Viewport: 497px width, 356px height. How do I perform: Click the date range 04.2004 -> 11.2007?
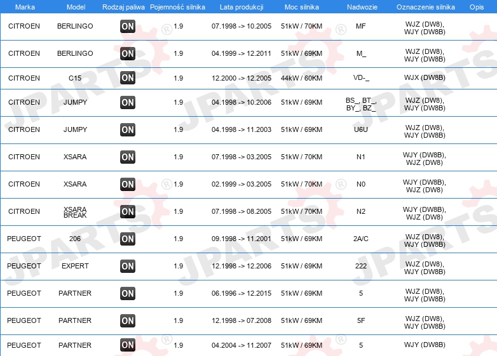point(242,345)
